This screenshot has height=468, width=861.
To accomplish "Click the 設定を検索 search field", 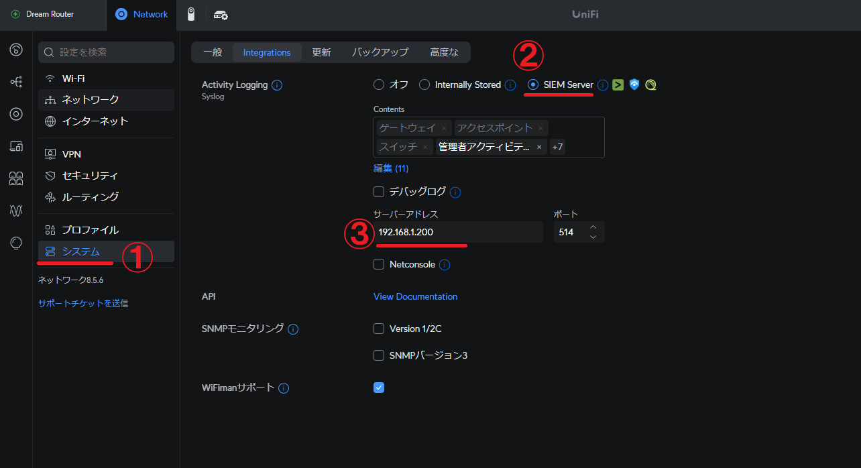I will 106,52.
